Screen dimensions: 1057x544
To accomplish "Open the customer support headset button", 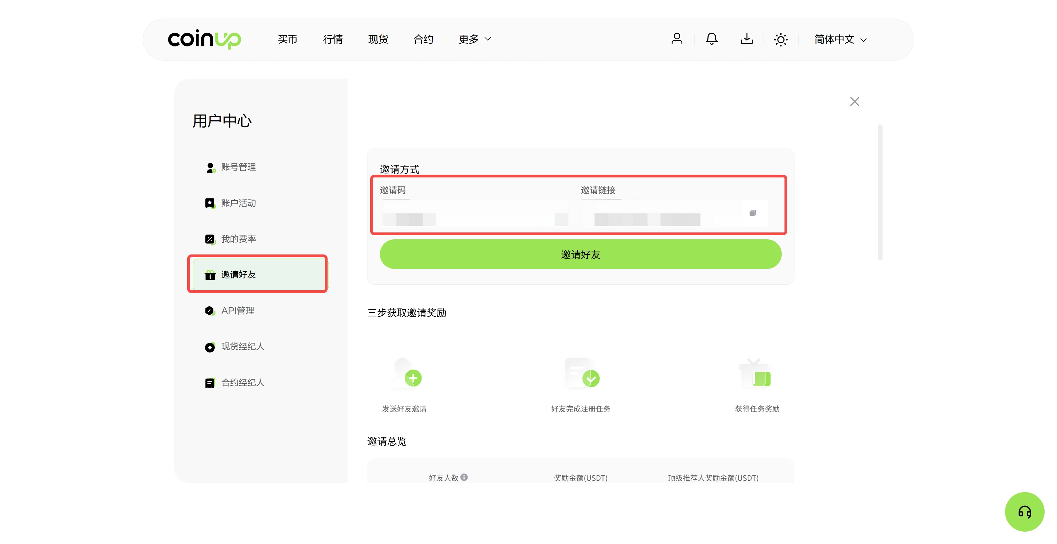I will (x=1024, y=512).
